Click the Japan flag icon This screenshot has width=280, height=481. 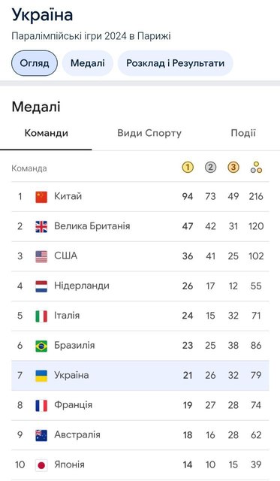(41, 465)
